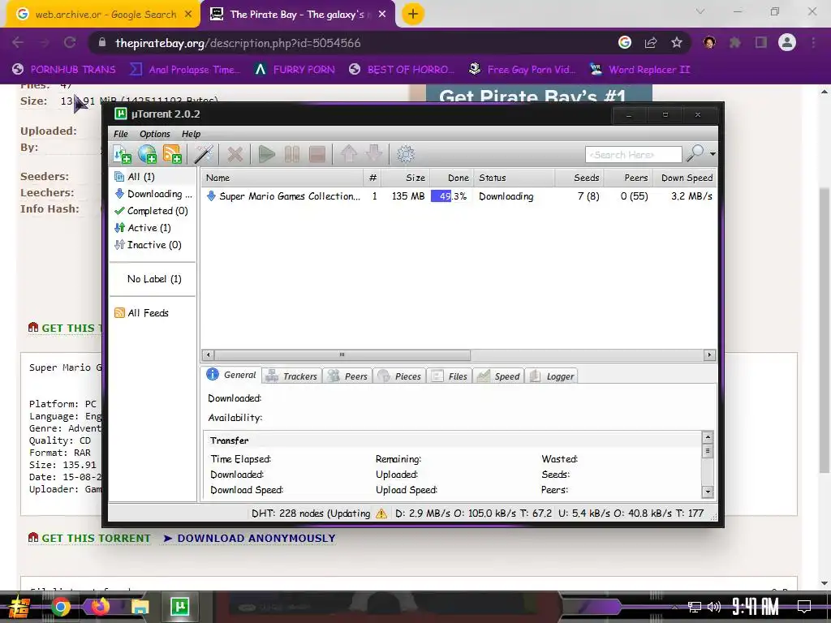Switch to the Speed tab
The width and height of the screenshot is (831, 623).
[x=498, y=376]
